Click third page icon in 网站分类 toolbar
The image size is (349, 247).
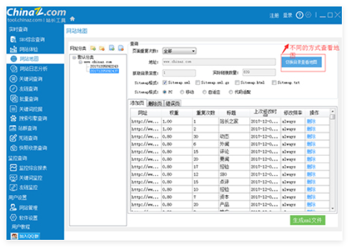click(x=112, y=48)
